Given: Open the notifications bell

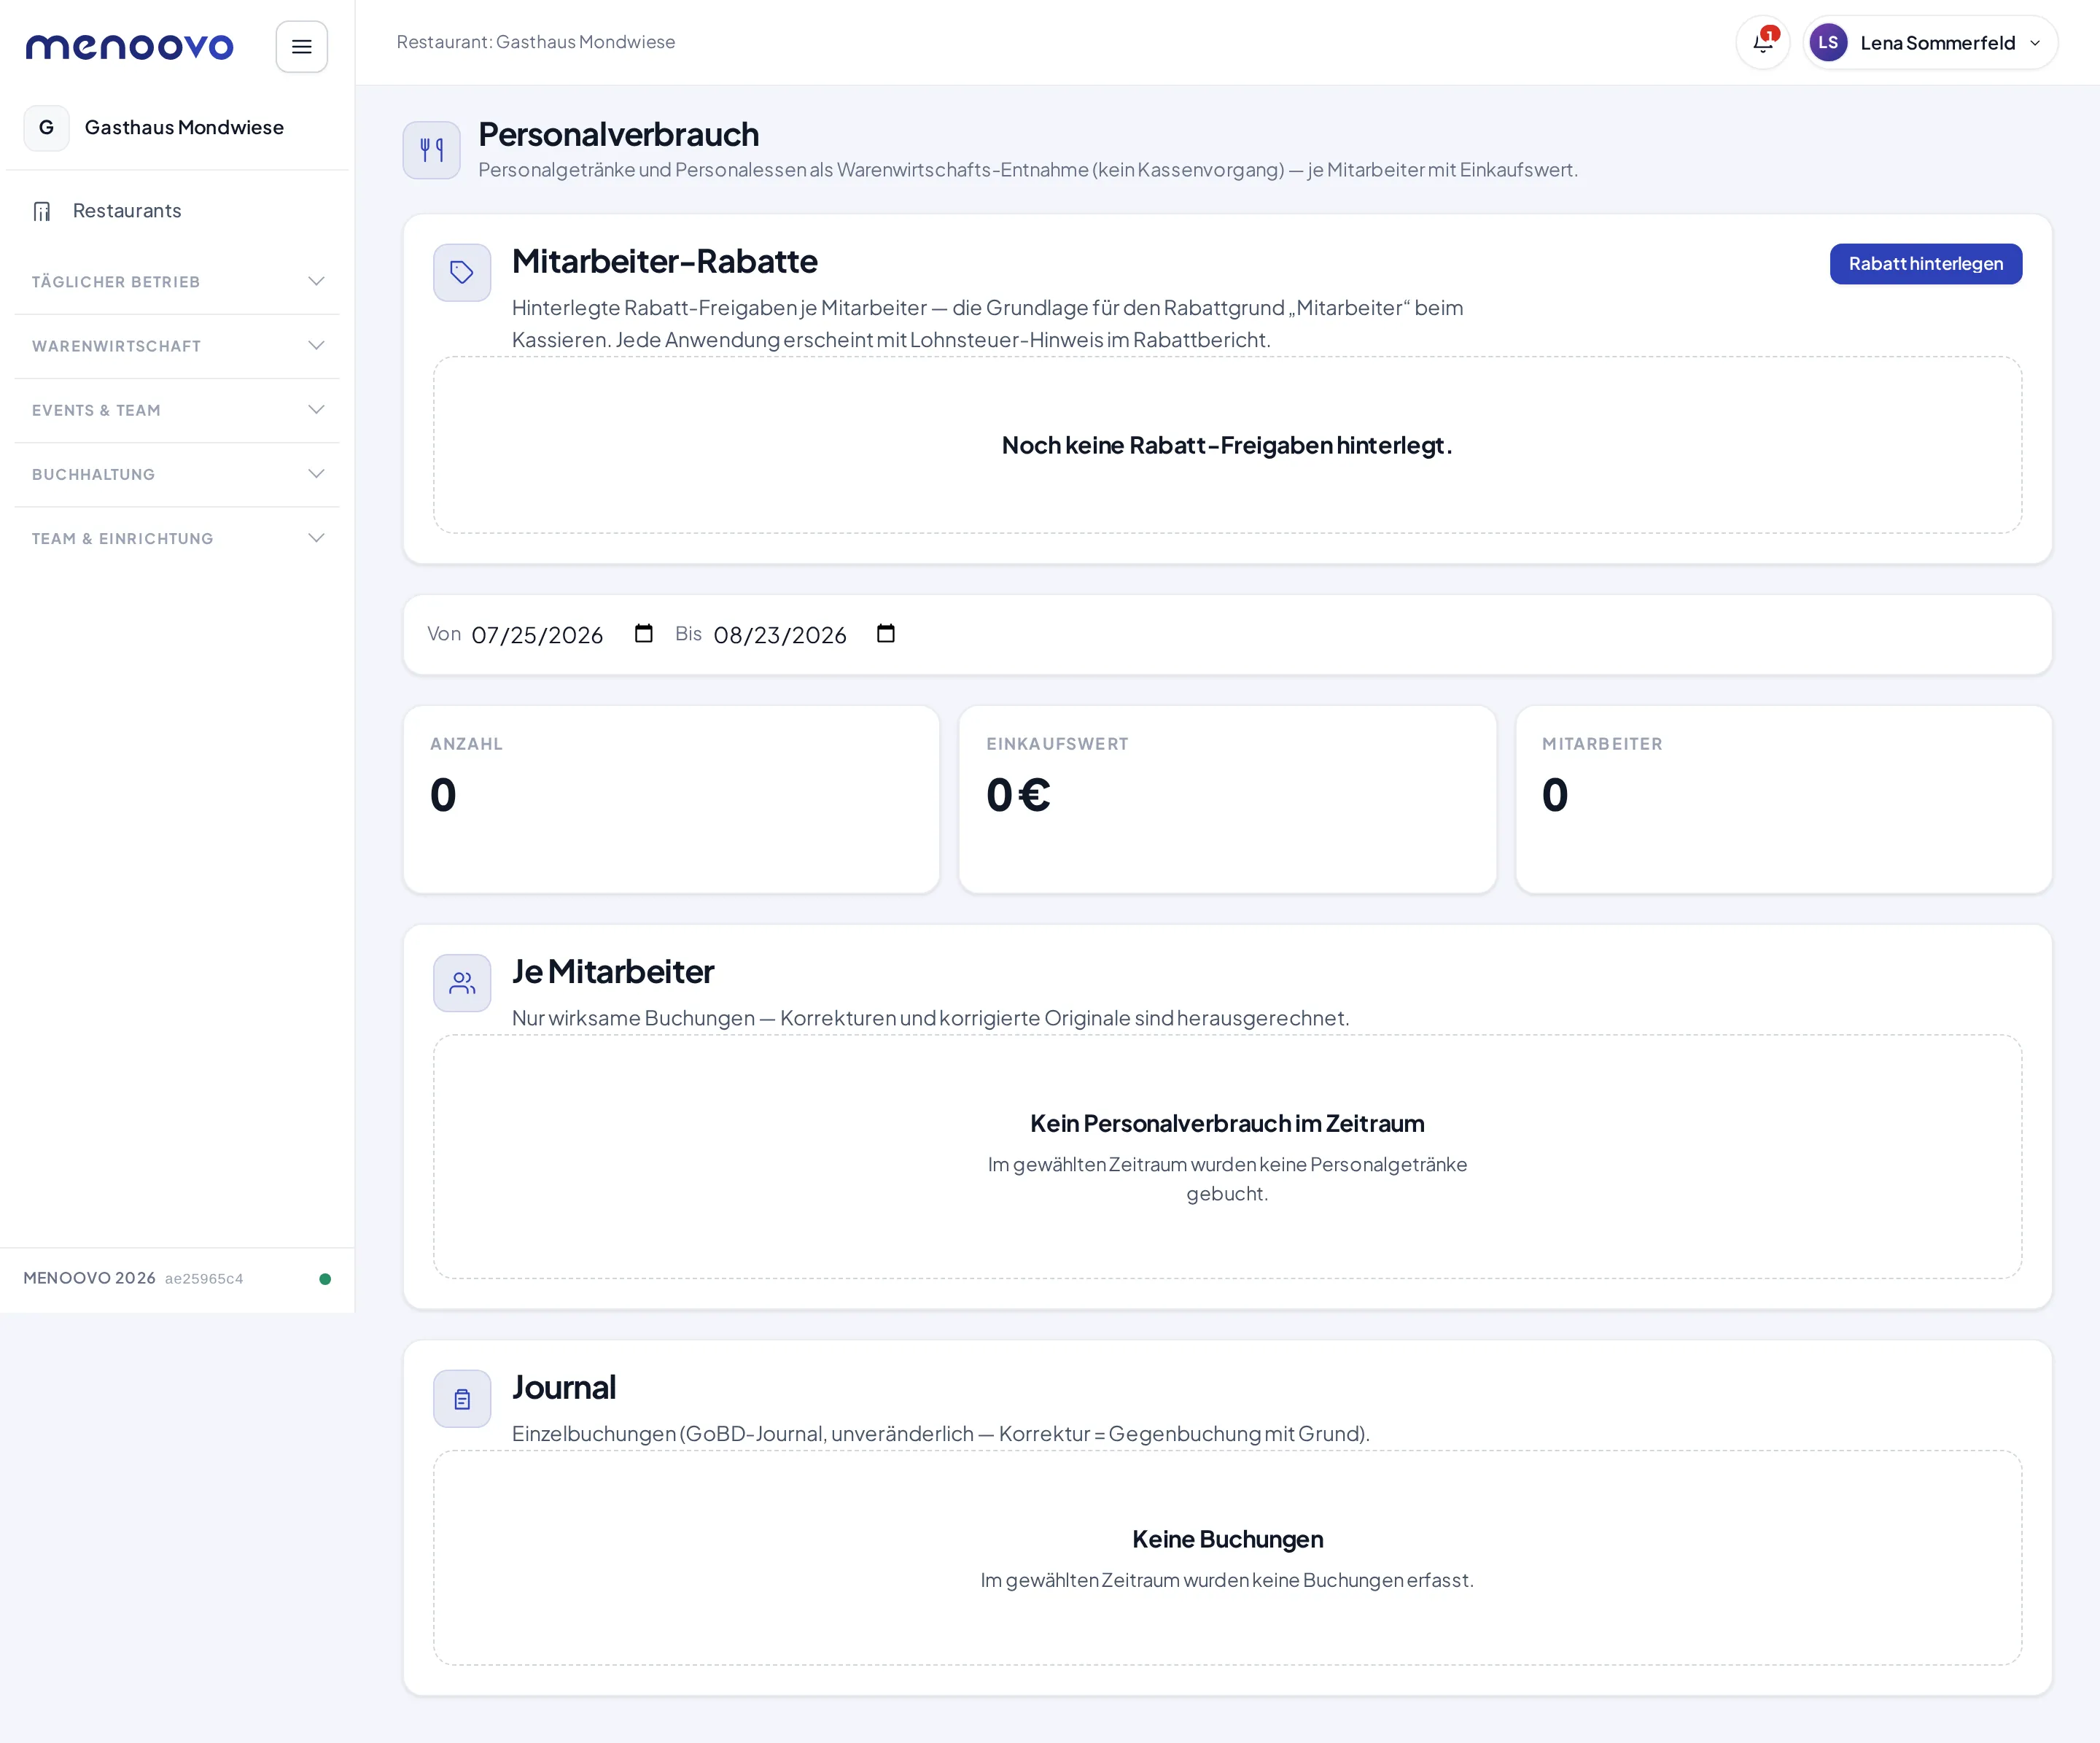Looking at the screenshot, I should [1763, 42].
